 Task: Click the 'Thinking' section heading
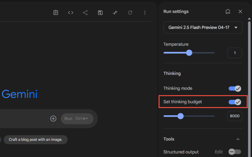pyautogui.click(x=172, y=73)
